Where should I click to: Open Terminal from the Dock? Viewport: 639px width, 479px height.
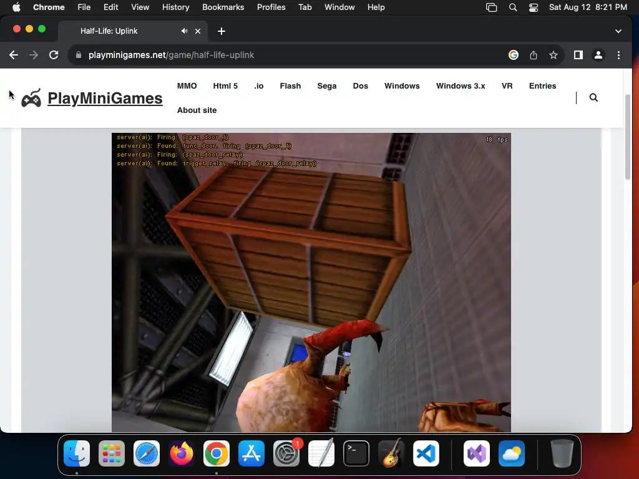(356, 453)
